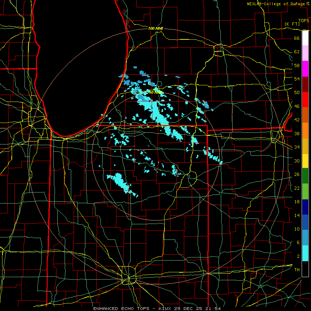The image size is (311, 311).
Task: Click the 46 value in the legend
Action: 297,106
